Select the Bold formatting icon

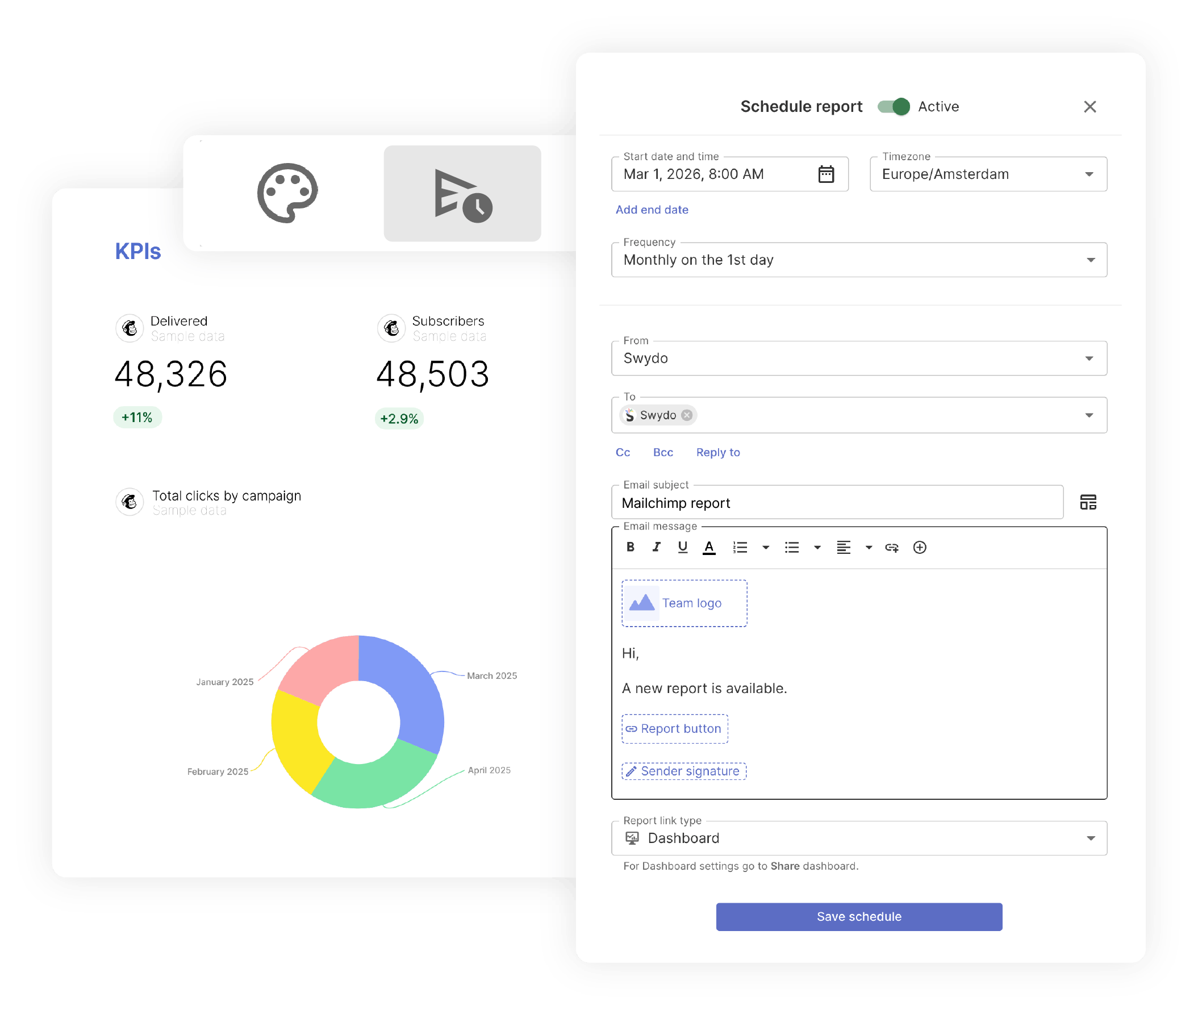631,546
